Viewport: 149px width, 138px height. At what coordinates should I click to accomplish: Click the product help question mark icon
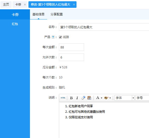point(53,37)
